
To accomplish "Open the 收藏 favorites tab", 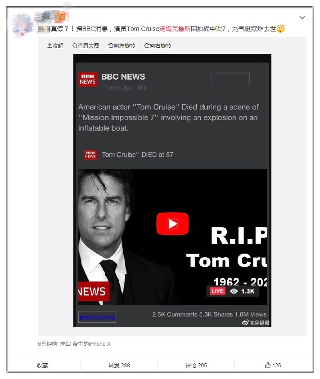I will pyautogui.click(x=42, y=365).
